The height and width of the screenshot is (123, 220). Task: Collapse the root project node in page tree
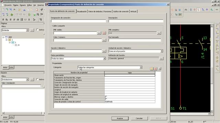pyautogui.click(x=3, y=37)
